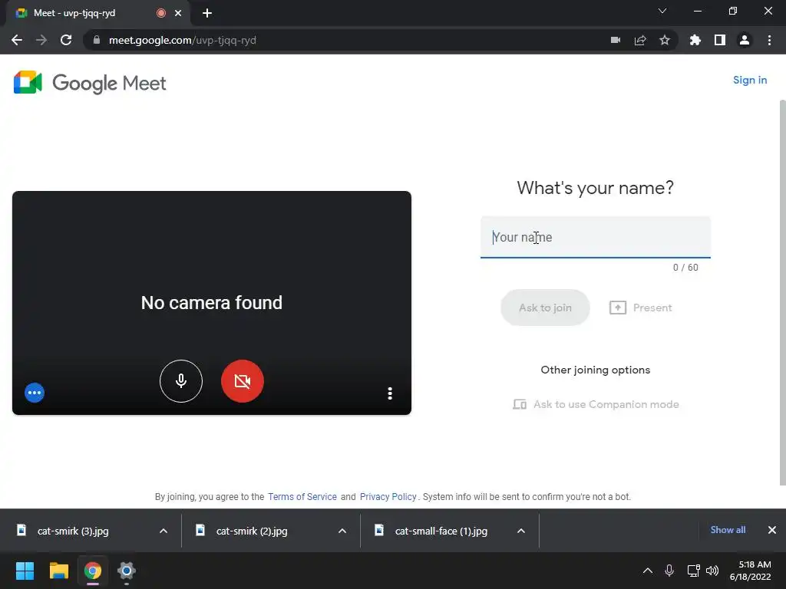Open the Privacy Policy link

(388, 497)
